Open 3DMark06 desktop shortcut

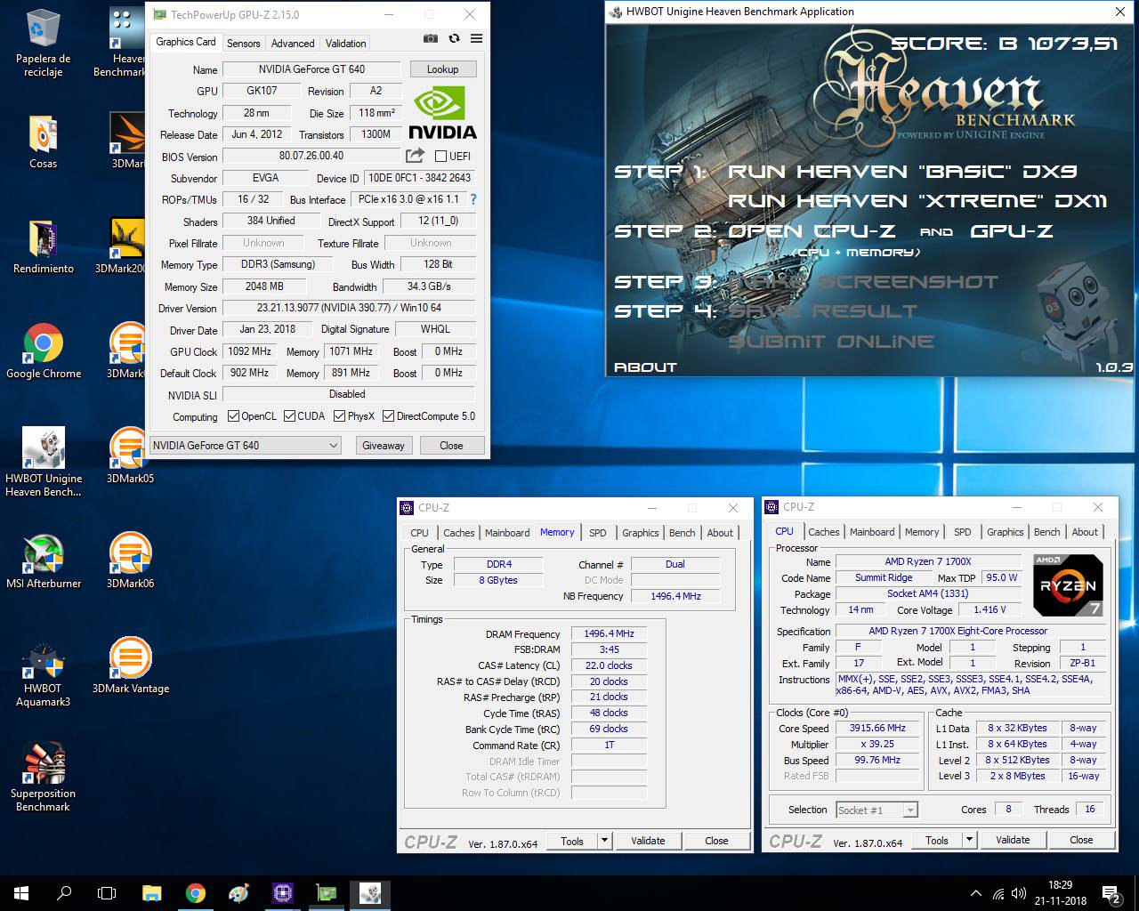click(x=130, y=562)
